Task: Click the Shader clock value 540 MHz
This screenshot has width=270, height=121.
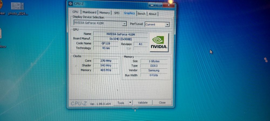Action: click(x=106, y=65)
